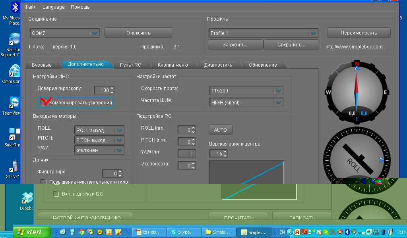Click the compass heading gauge

(x=357, y=92)
